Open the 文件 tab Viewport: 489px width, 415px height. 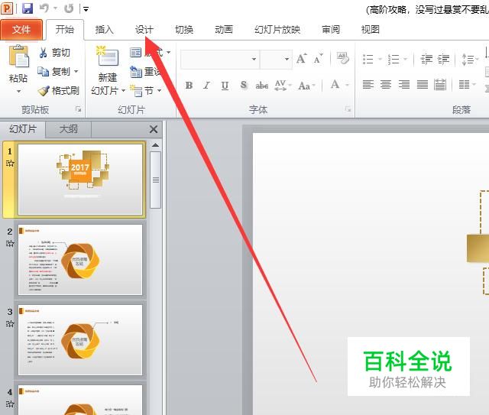point(21,30)
